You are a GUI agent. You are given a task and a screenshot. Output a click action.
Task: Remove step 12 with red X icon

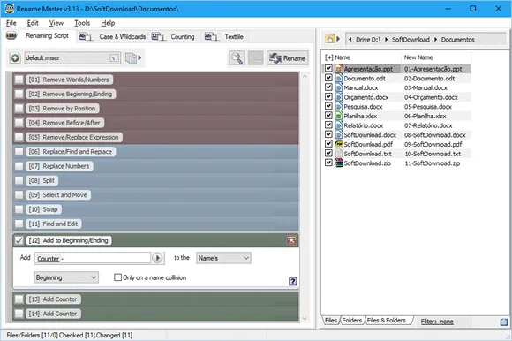coord(291,240)
